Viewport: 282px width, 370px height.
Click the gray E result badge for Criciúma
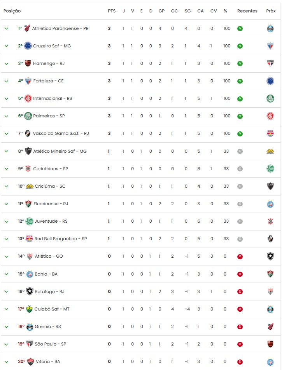240,186
